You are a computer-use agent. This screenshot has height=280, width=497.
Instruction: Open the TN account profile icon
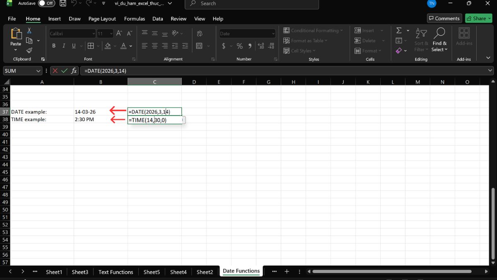pyautogui.click(x=432, y=3)
